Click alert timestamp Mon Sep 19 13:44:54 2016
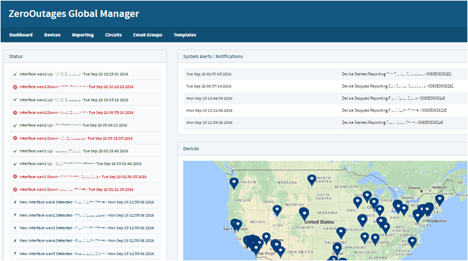This screenshot has height=261, width=468. click(209, 98)
